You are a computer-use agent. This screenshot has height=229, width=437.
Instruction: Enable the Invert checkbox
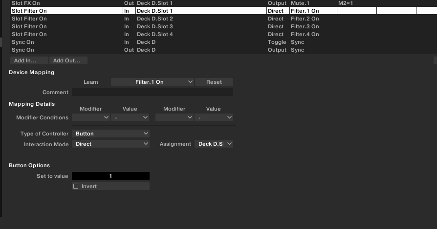coord(76,186)
